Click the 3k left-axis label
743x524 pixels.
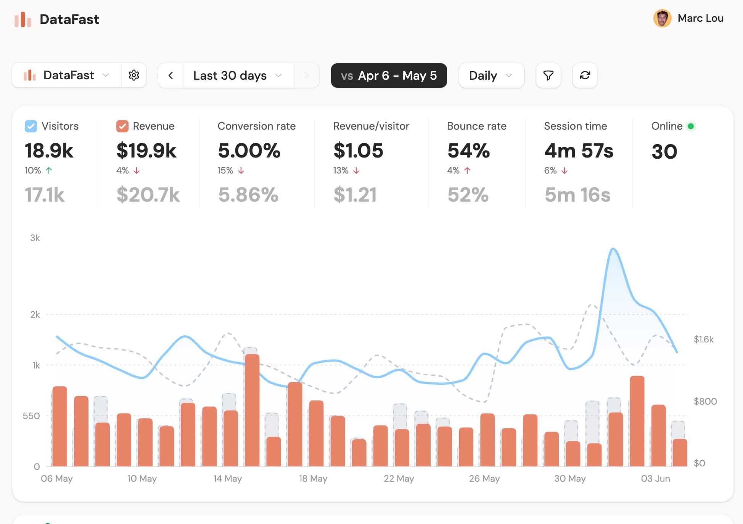pyautogui.click(x=35, y=238)
